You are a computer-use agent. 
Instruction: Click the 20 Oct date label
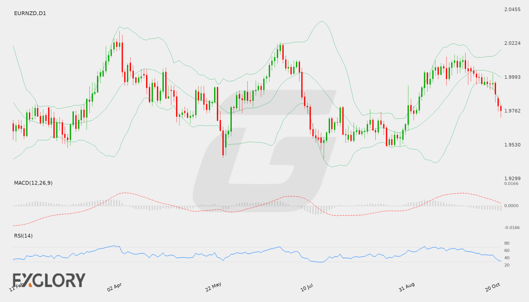click(492, 287)
